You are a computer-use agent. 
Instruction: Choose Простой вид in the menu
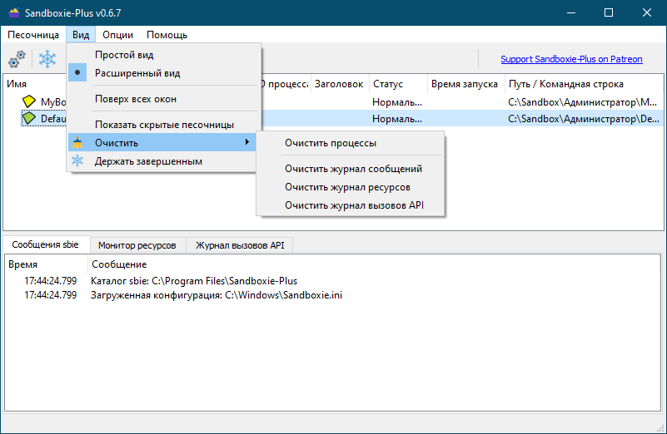pos(164,55)
